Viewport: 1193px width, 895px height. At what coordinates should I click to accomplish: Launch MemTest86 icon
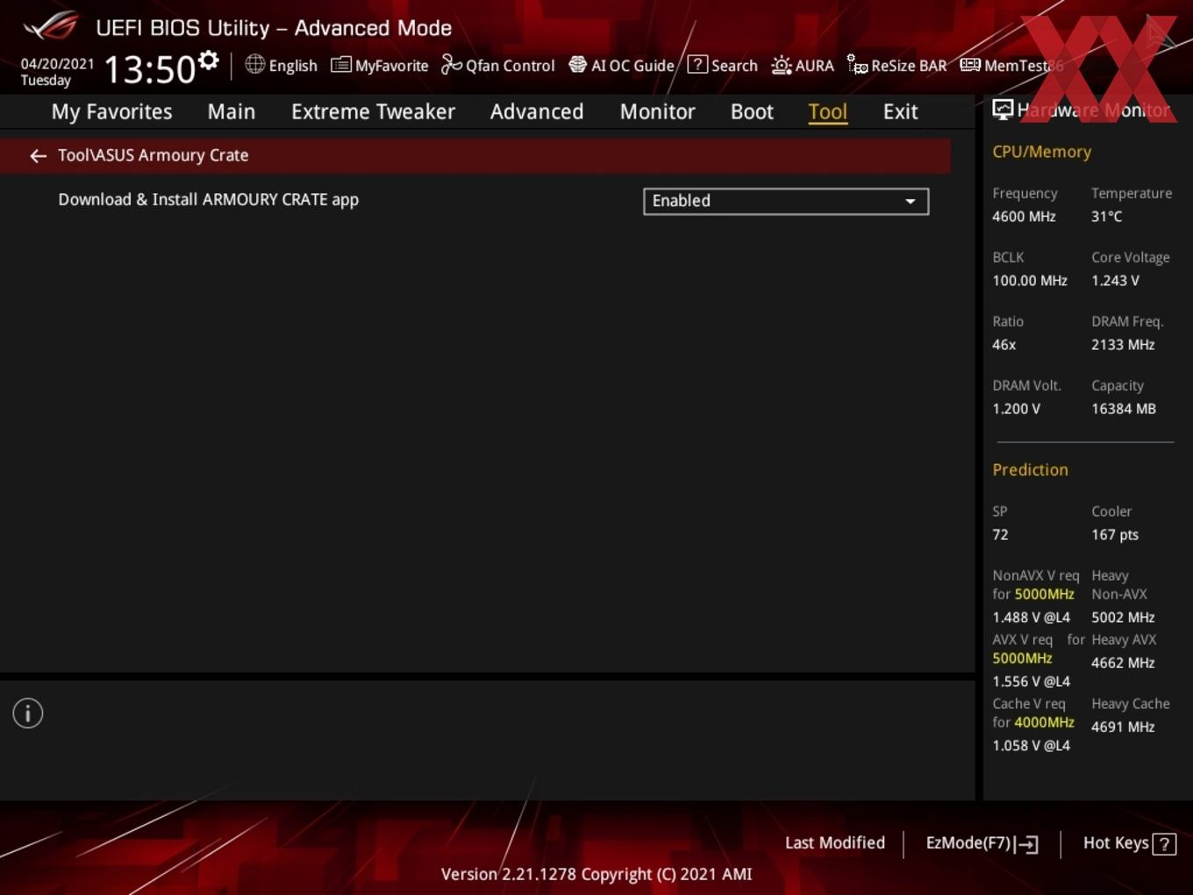[970, 65]
